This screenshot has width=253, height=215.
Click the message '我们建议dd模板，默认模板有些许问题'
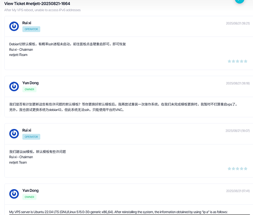(x=38, y=151)
